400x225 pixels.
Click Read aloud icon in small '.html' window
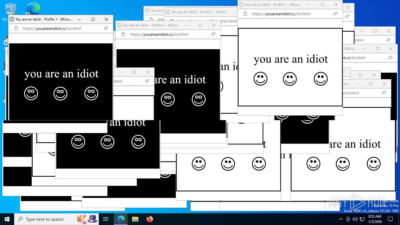coord(147,81)
